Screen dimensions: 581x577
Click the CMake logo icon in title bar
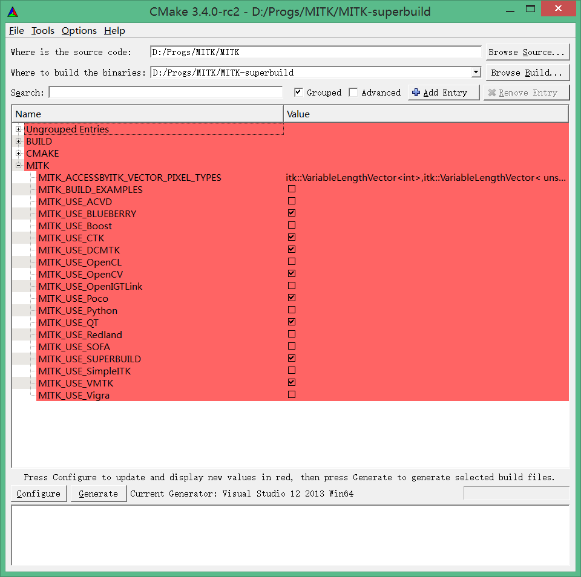13,12
